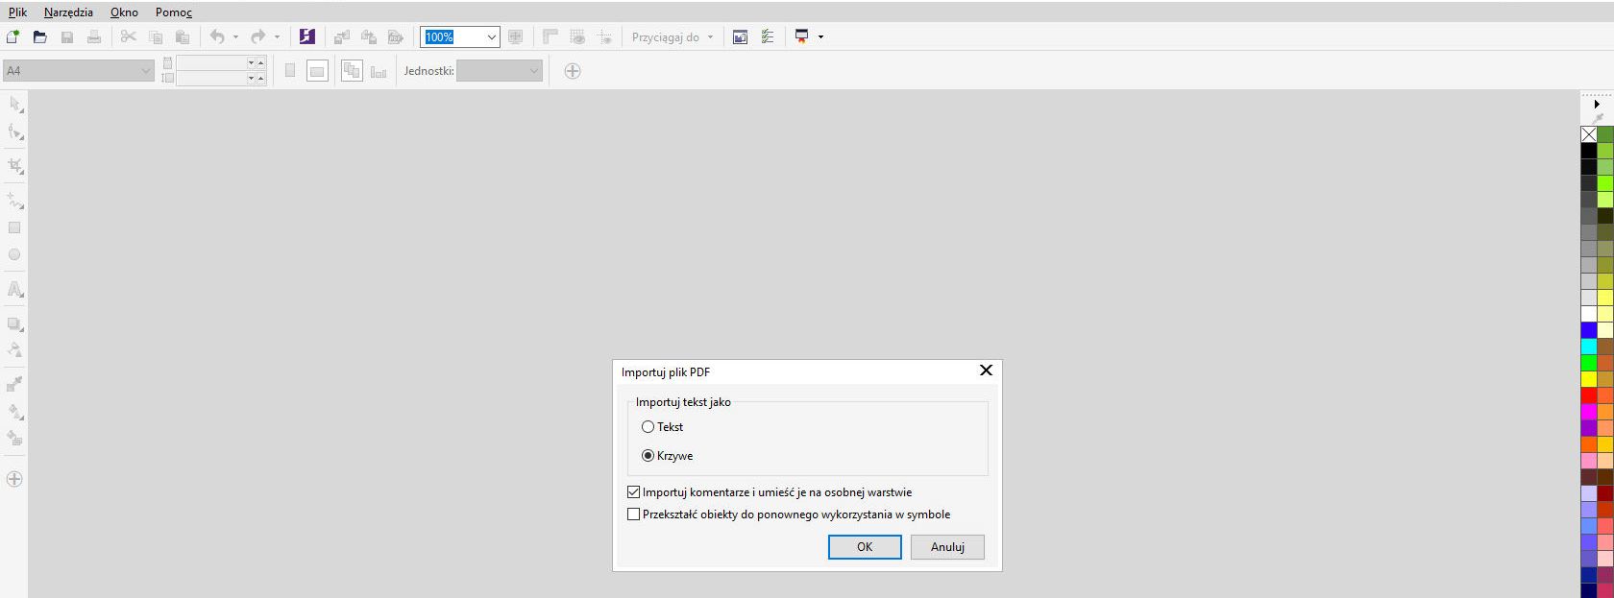Viewport: 1614px width, 598px height.
Task: Pick the red swatch in palette
Action: [1589, 395]
